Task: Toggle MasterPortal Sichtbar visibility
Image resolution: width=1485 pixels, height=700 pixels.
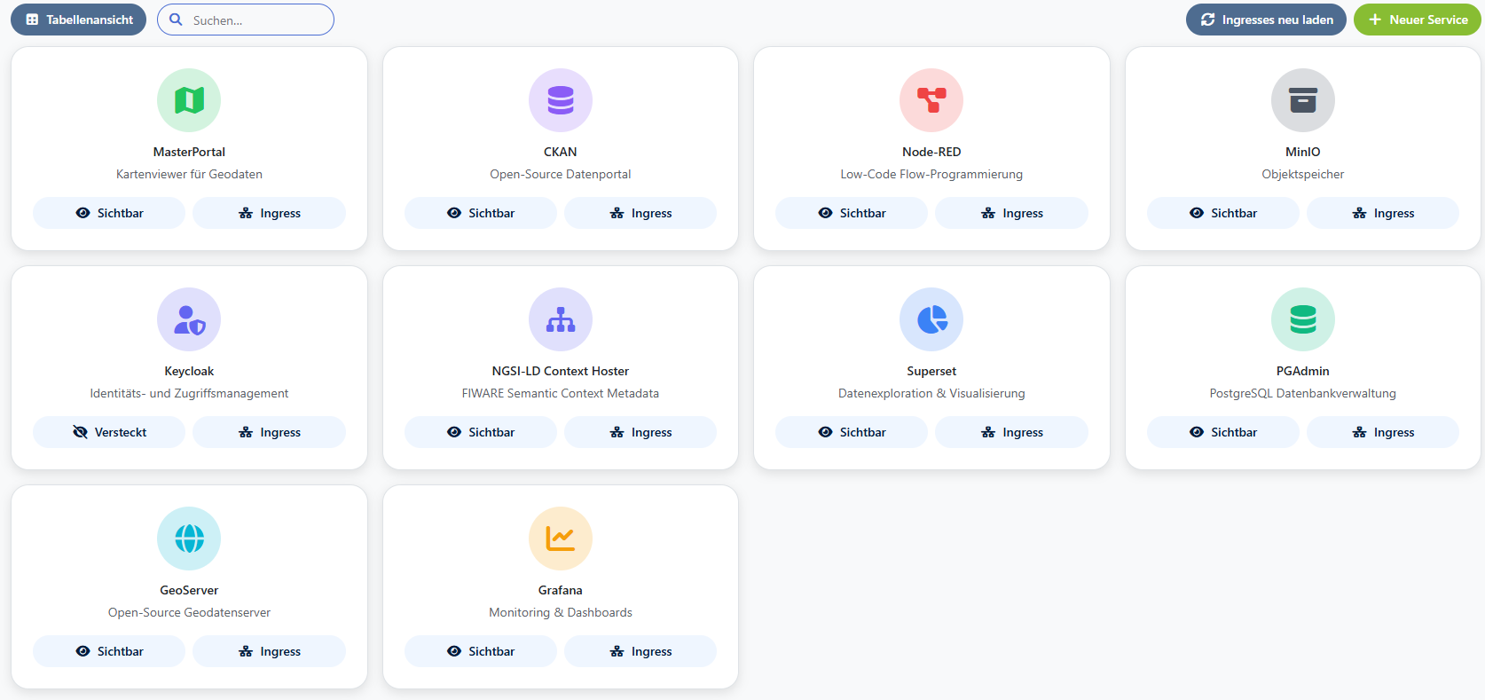Action: (109, 213)
